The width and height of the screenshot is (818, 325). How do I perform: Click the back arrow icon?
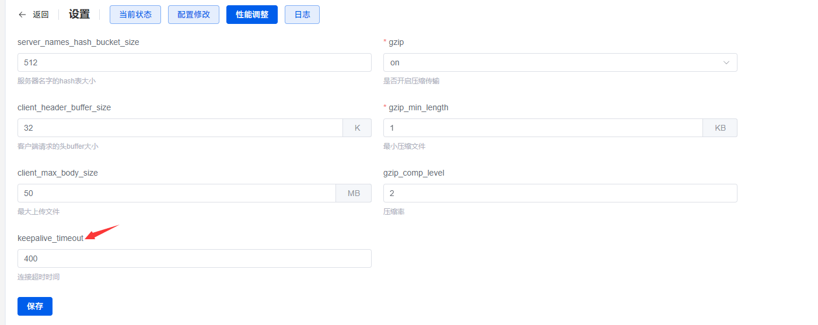point(22,15)
